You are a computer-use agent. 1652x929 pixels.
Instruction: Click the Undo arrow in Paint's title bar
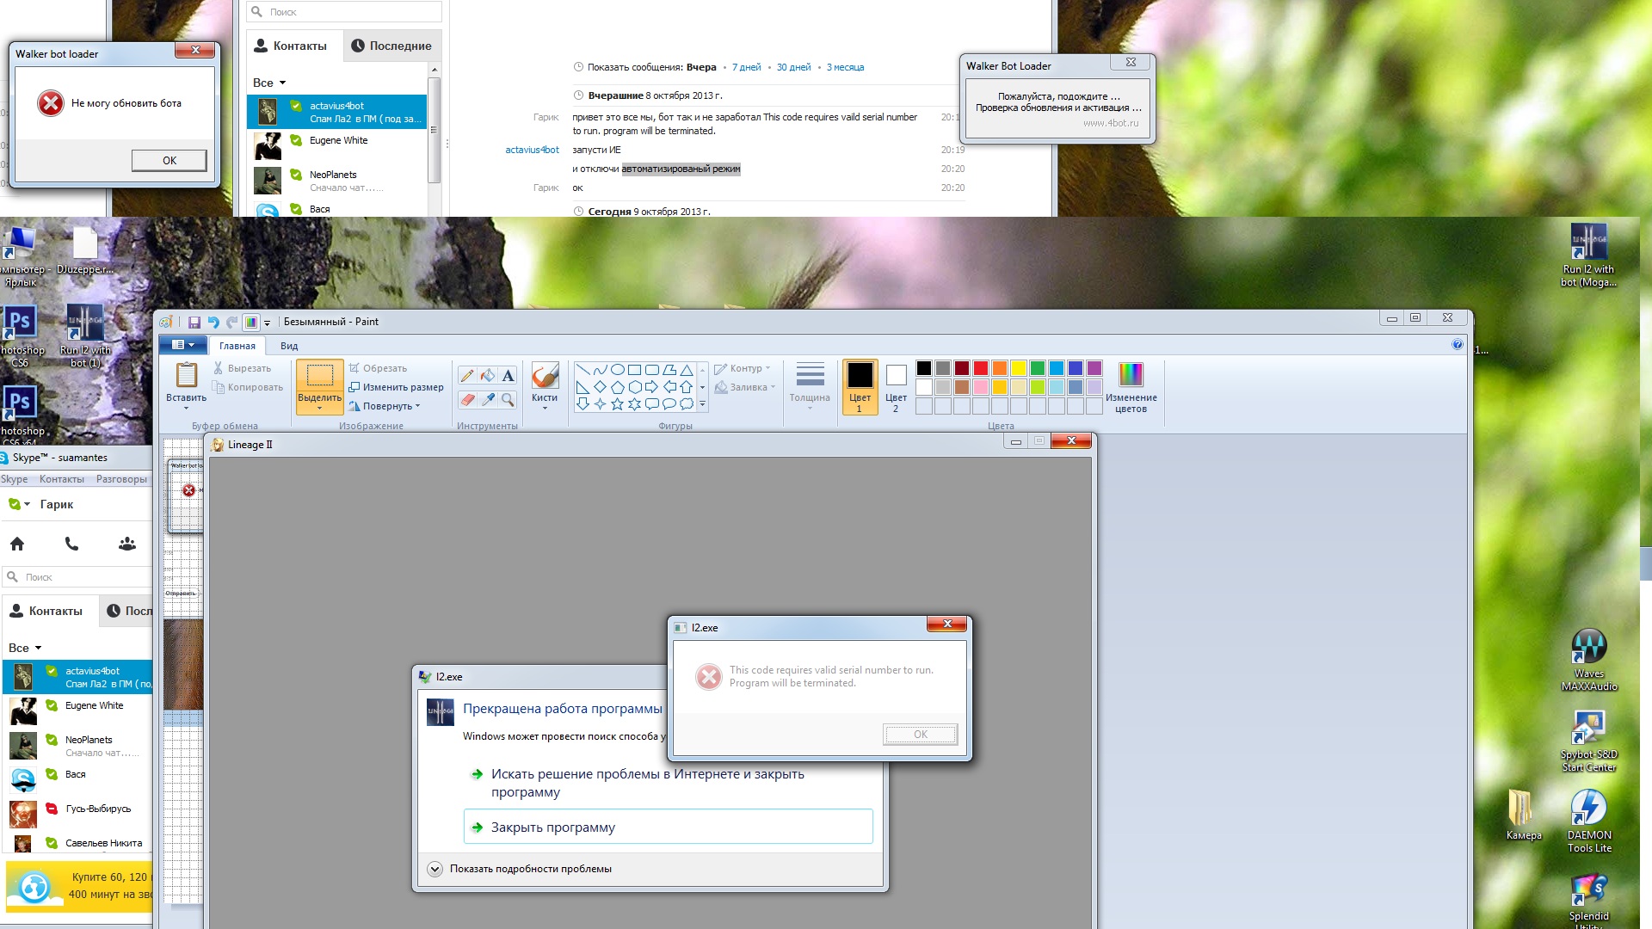click(x=213, y=322)
